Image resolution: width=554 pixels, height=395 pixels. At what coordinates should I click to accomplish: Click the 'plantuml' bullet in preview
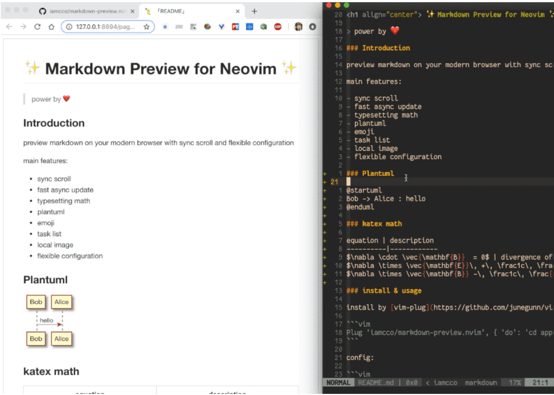pos(51,212)
